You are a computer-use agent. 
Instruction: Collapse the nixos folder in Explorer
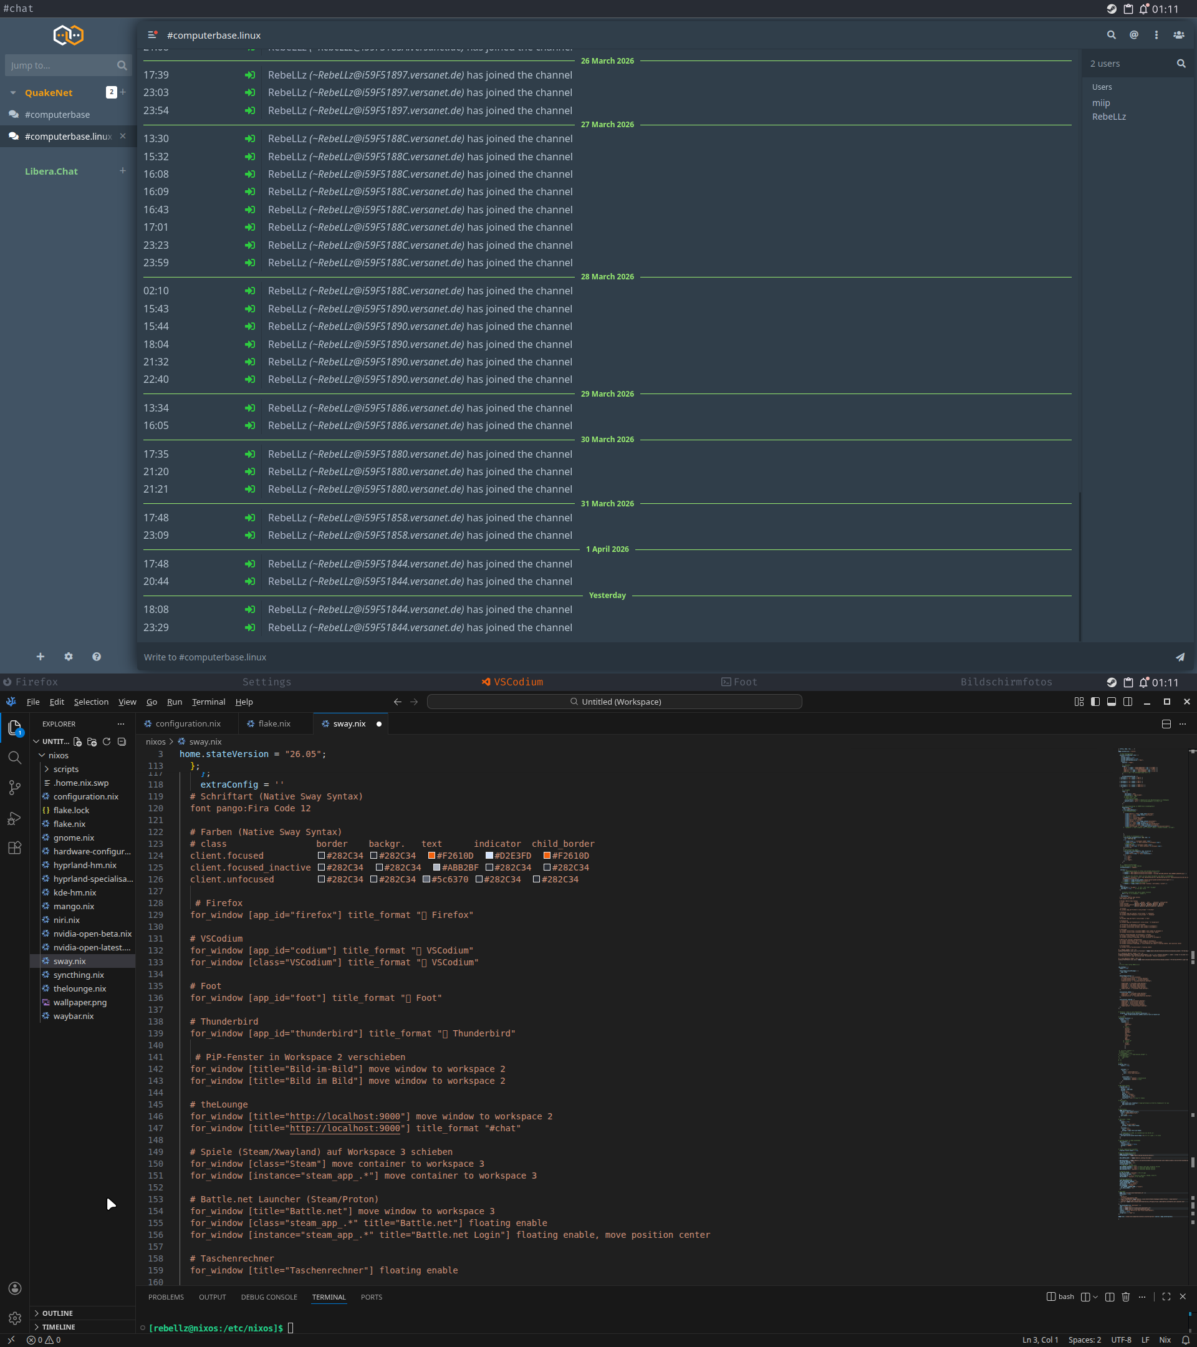coord(42,755)
